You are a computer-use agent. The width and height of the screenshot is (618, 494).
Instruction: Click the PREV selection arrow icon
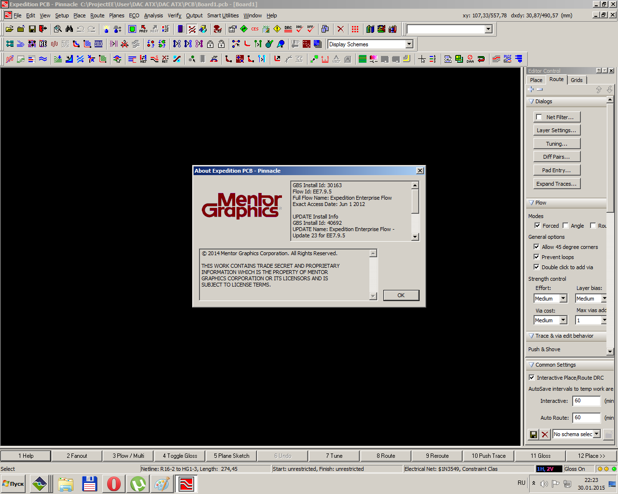(x=143, y=29)
